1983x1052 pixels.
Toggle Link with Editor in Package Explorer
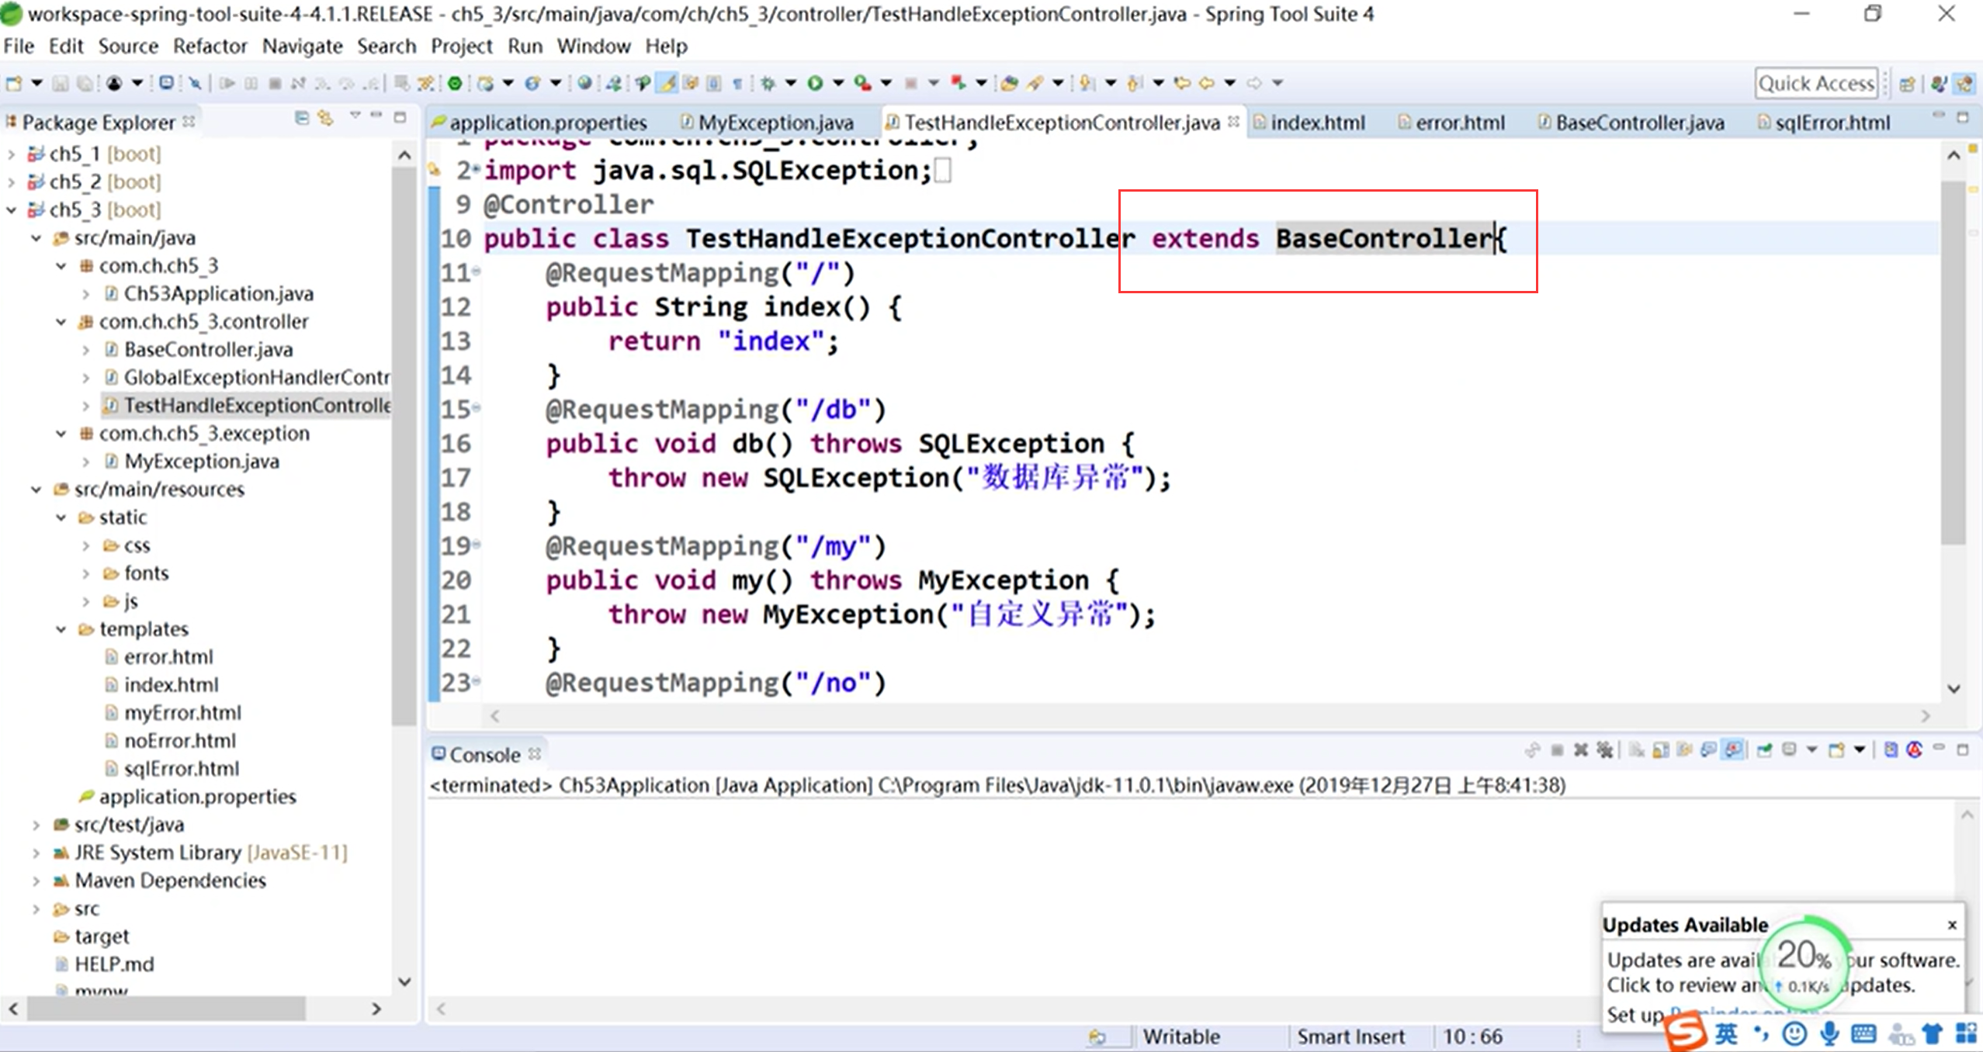[326, 118]
